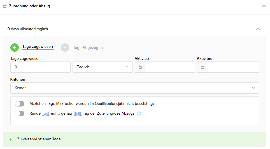Screen dimensions: 270x149
Task: Toggle the Runde rounding switch
Action: [20, 113]
